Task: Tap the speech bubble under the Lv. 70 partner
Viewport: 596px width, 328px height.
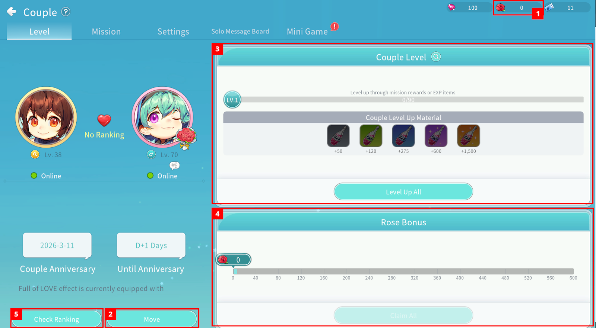Action: (x=174, y=165)
